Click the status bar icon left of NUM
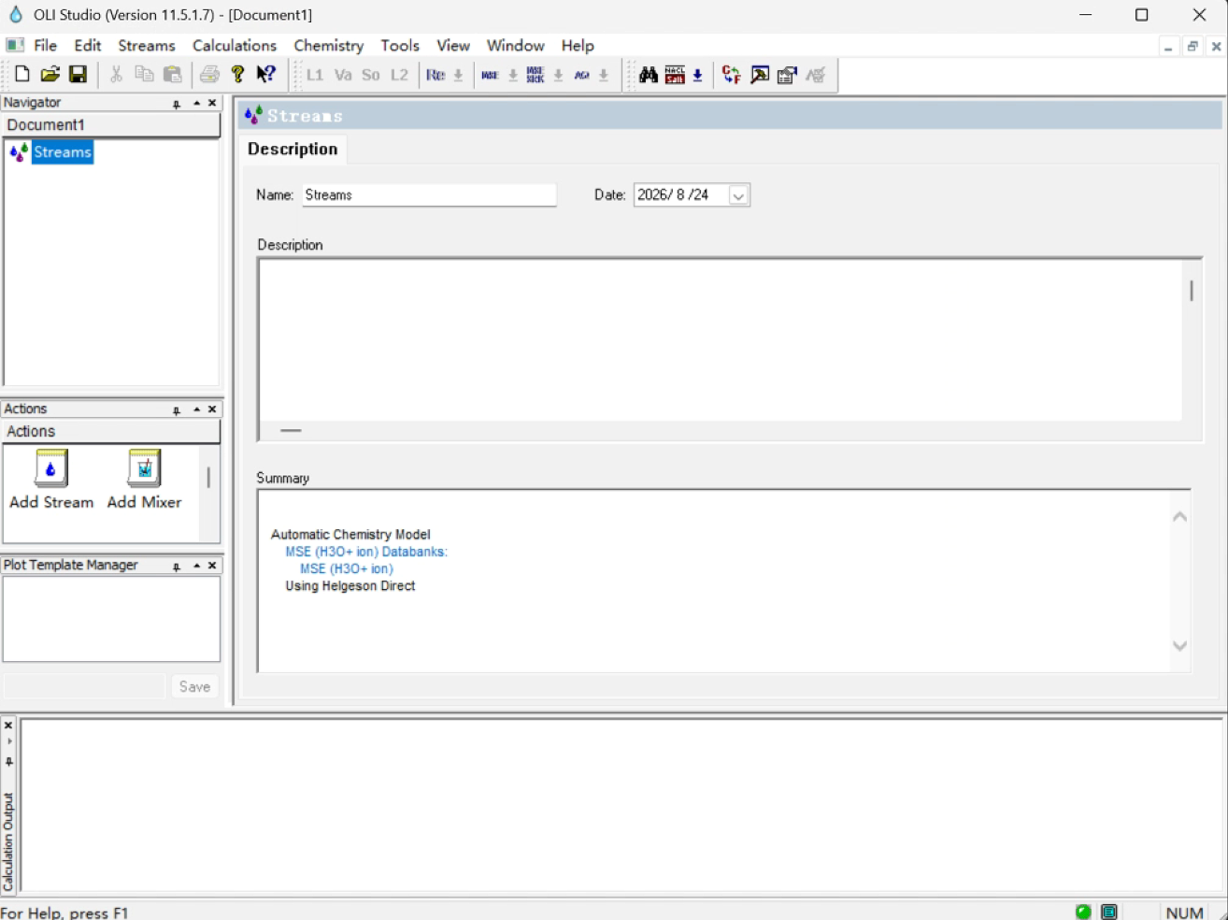1228x920 pixels. [1109, 913]
